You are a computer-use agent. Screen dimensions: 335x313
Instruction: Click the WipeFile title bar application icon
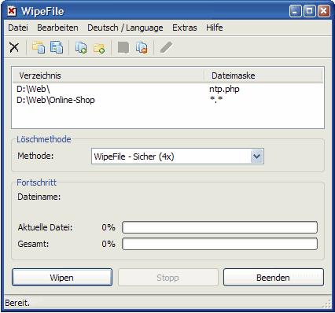[12, 11]
